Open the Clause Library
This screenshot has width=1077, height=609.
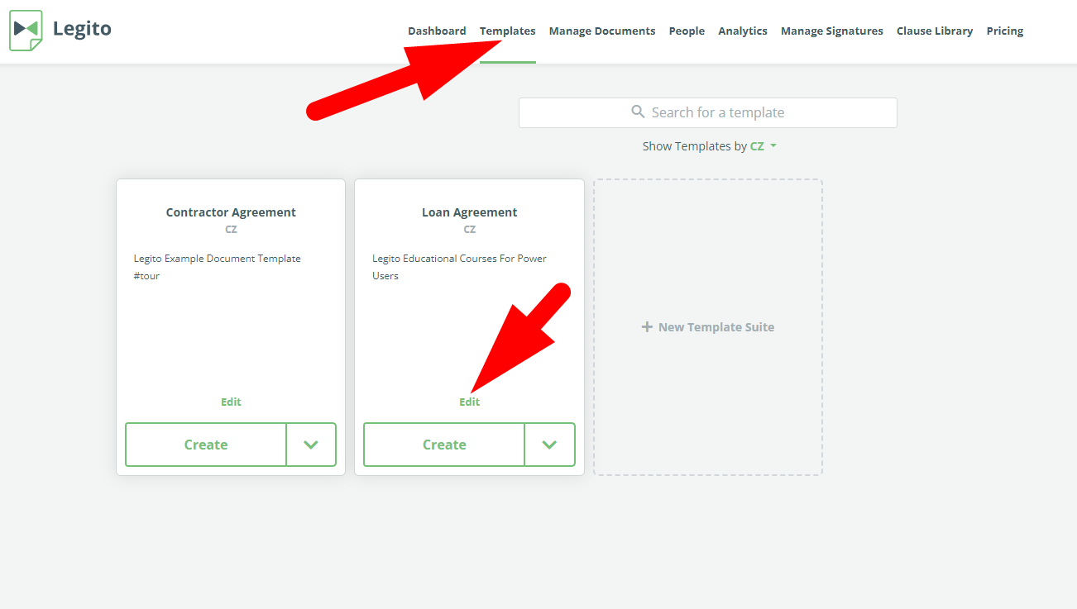pyautogui.click(x=934, y=31)
